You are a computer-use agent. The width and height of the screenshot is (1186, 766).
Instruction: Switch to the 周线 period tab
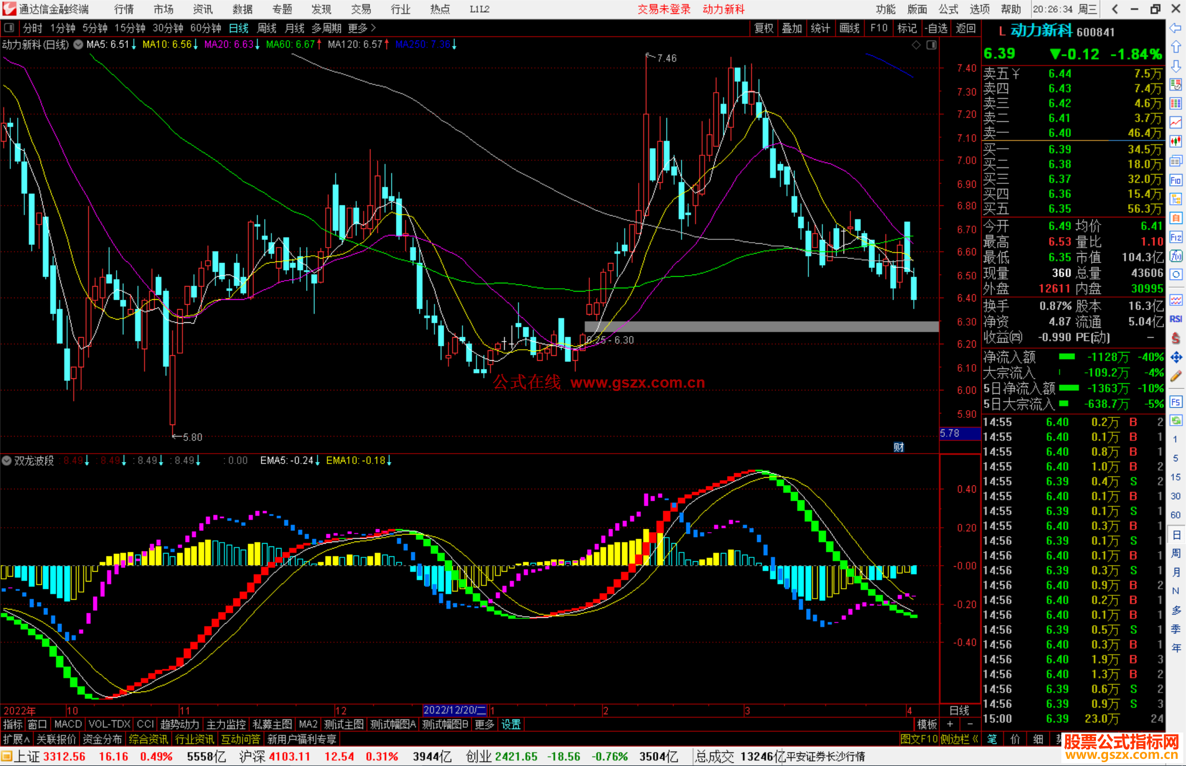click(x=267, y=28)
